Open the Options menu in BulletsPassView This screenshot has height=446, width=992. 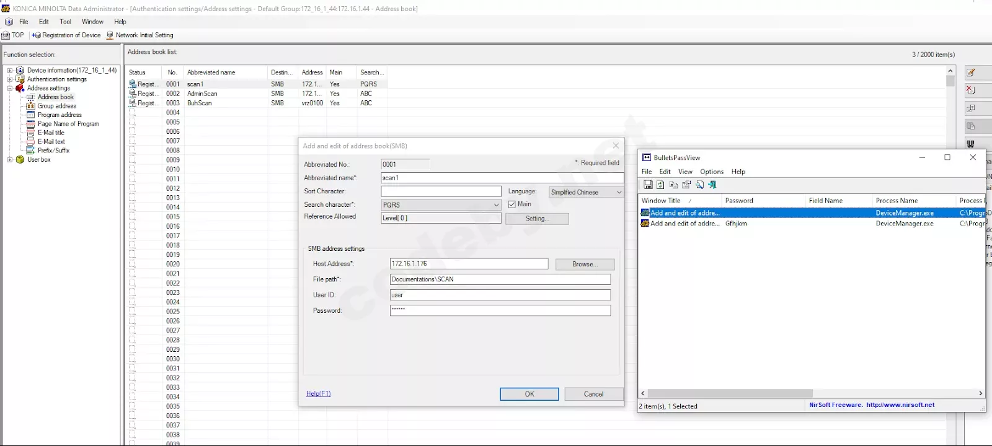tap(711, 172)
